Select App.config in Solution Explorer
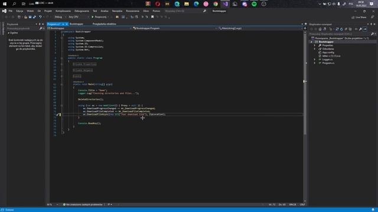Image resolution: width=378 pixels, height=212 pixels. [328, 52]
